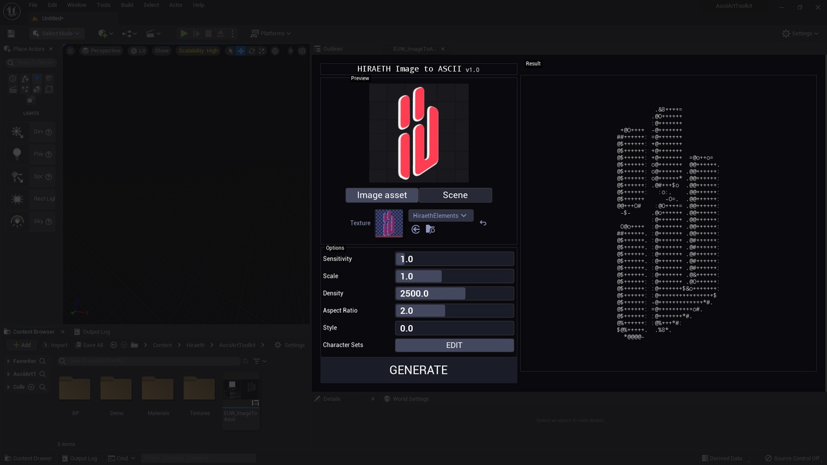Click the Texture asset thumbnail
The width and height of the screenshot is (827, 465).
(389, 223)
